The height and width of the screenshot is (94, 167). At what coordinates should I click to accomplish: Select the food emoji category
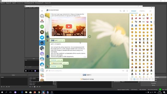(x=140, y=79)
